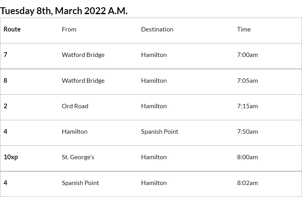Click the Destination column header

(157, 29)
